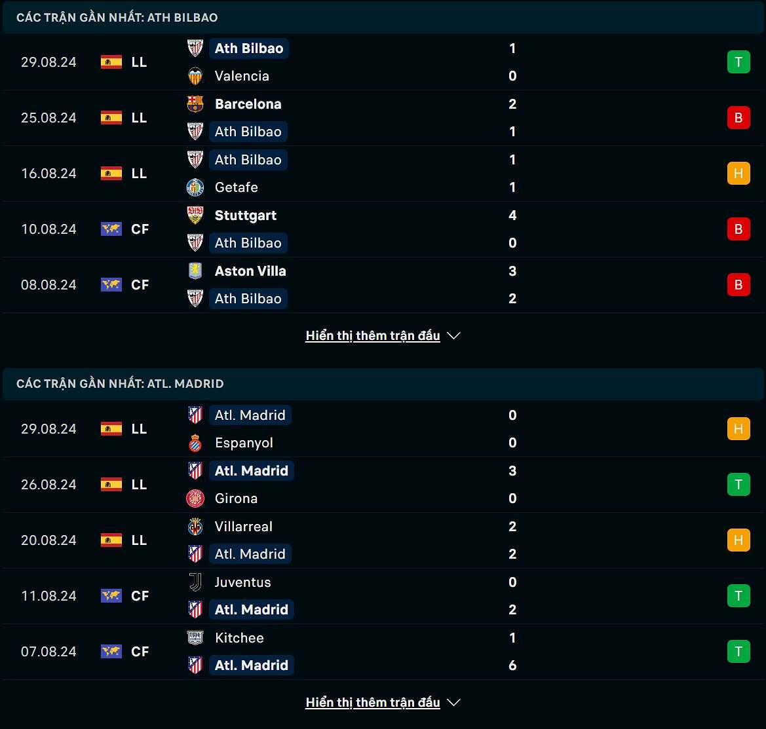This screenshot has width=766, height=729.
Task: Expand more Atl. Madrid matches chevron
Action: [453, 703]
